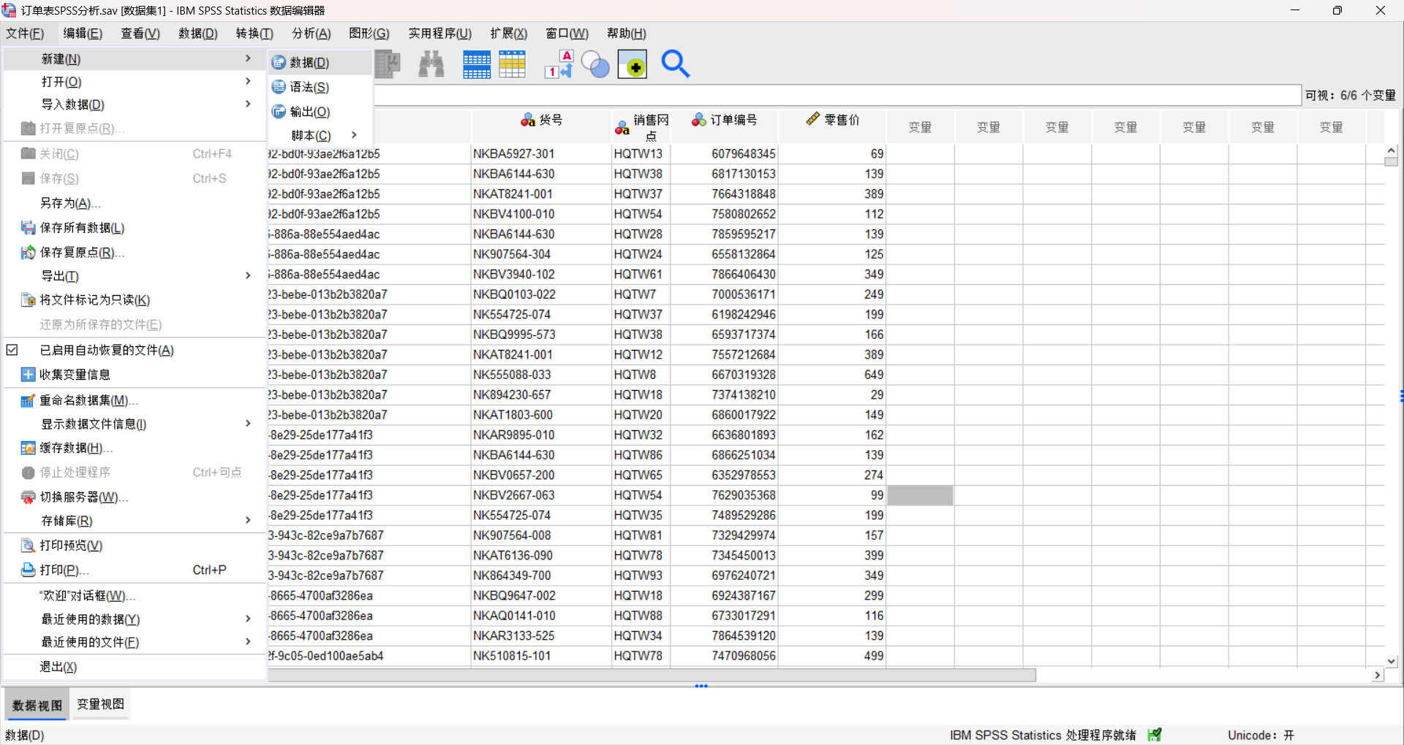Screen dimensions: 1404x745
Task: Click the Split File toolbar icon
Action: 477,64
